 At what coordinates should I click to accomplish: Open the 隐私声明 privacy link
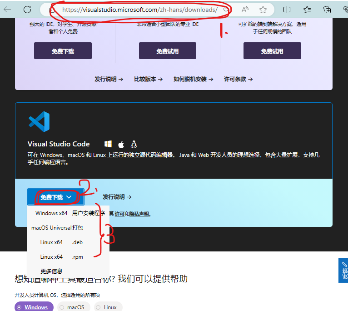click(x=139, y=214)
